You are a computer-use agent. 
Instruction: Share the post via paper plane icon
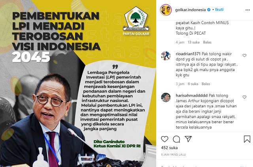[x=188, y=139]
